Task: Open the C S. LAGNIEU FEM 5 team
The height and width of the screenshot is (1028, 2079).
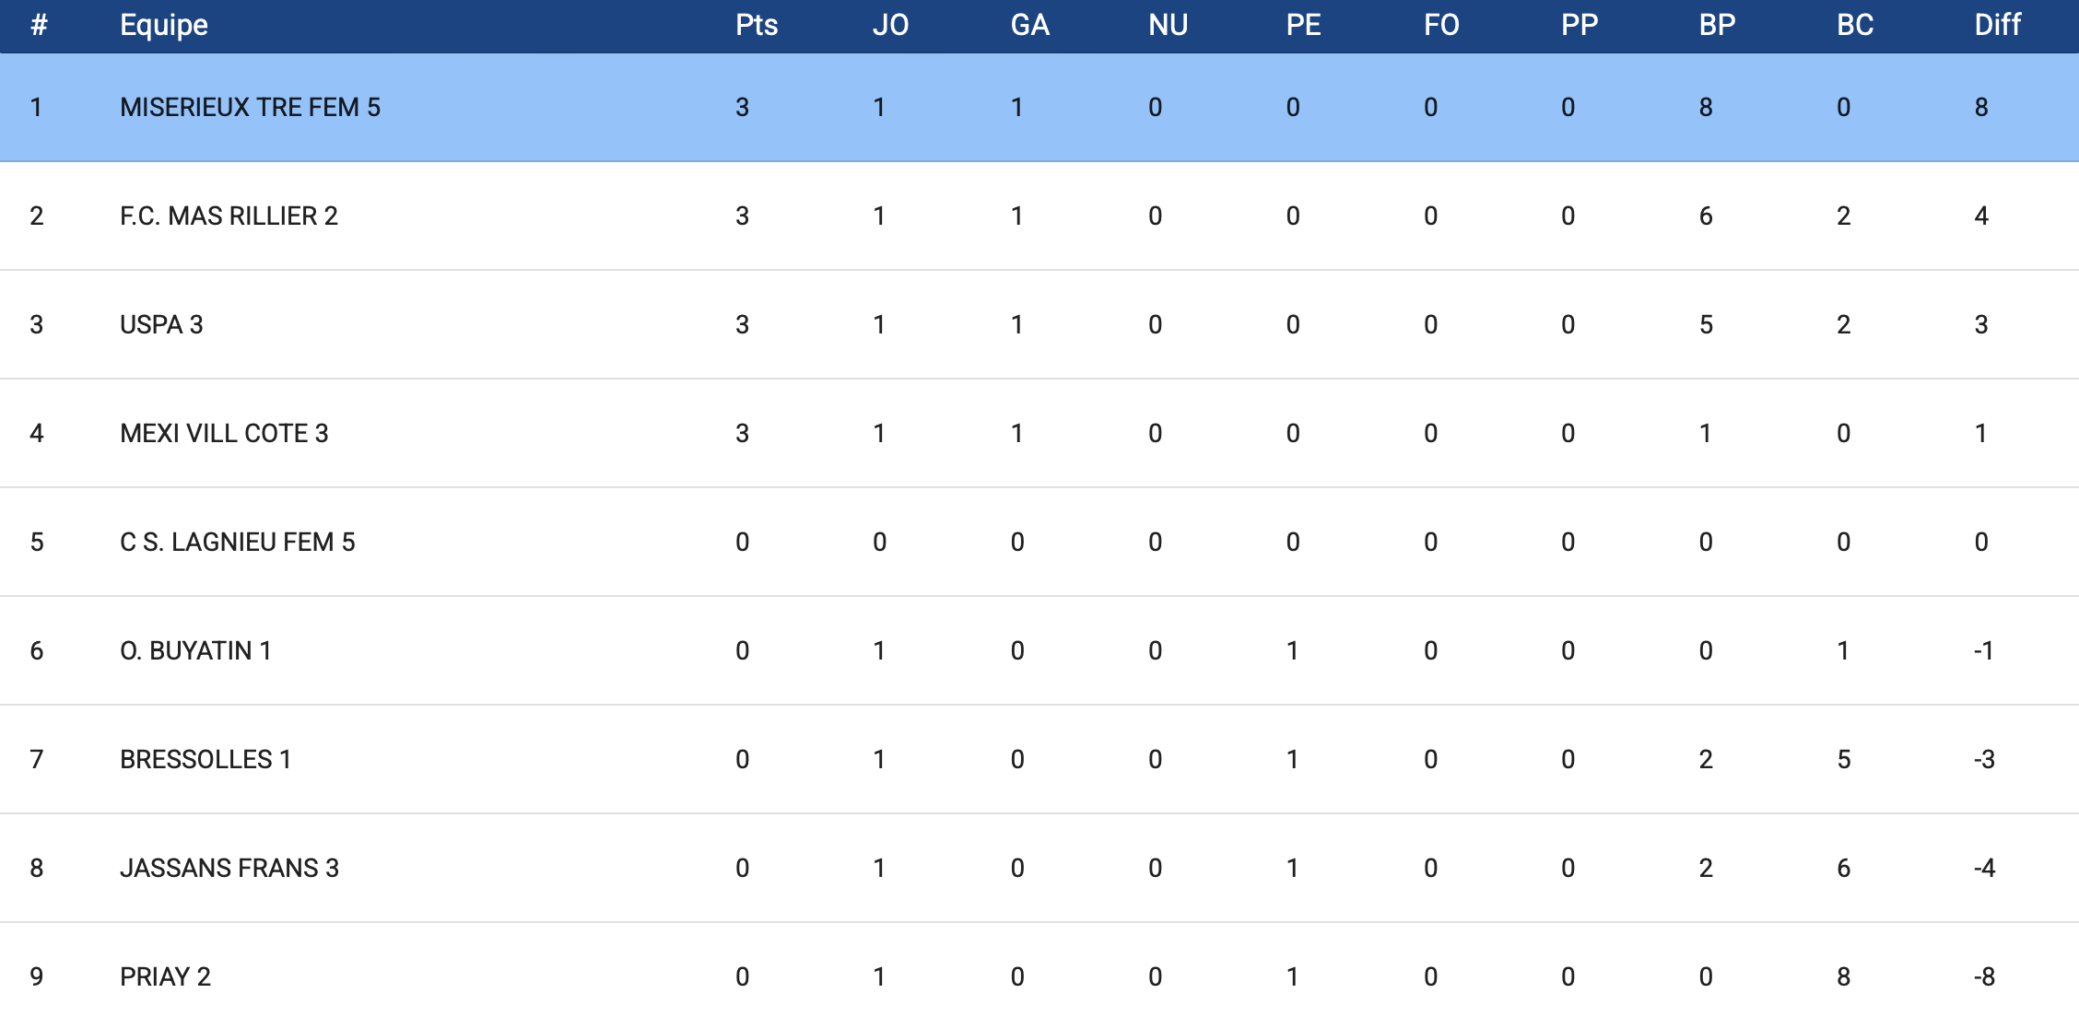Action: tap(237, 543)
